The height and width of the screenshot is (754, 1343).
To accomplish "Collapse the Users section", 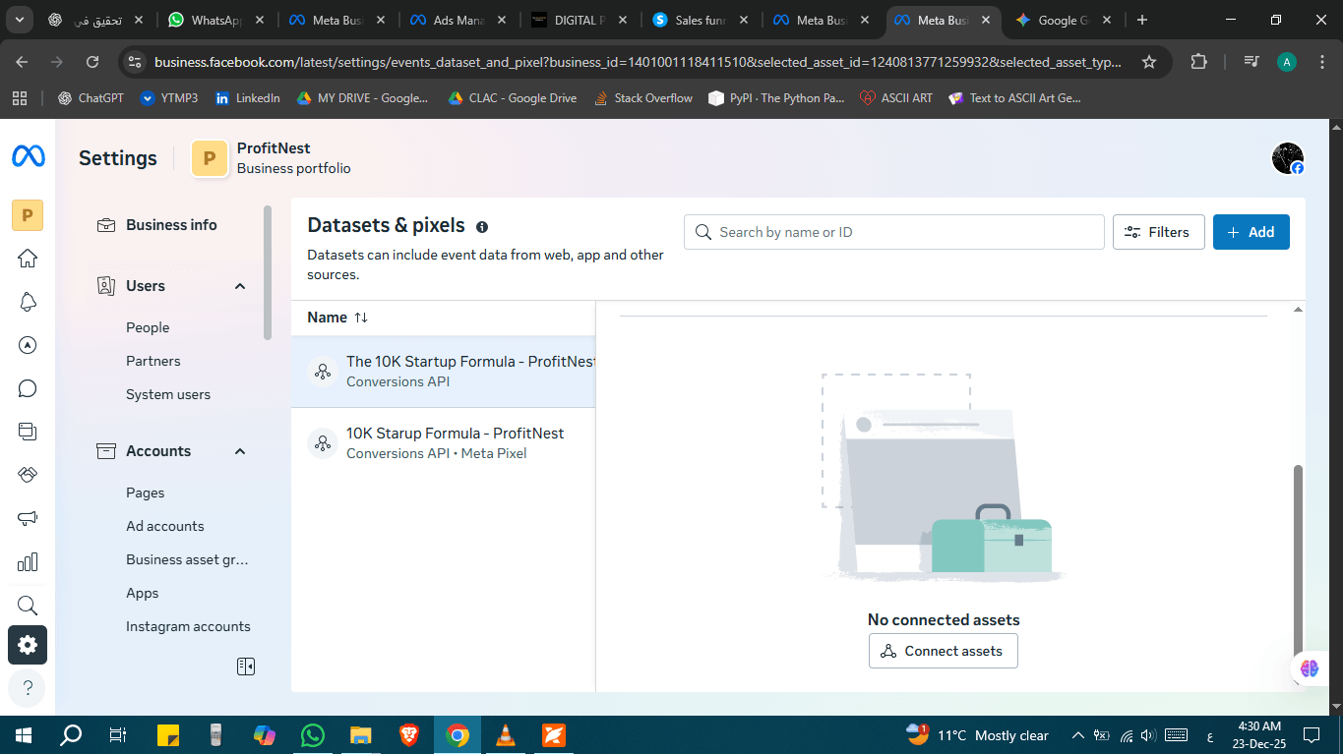I will pyautogui.click(x=239, y=286).
